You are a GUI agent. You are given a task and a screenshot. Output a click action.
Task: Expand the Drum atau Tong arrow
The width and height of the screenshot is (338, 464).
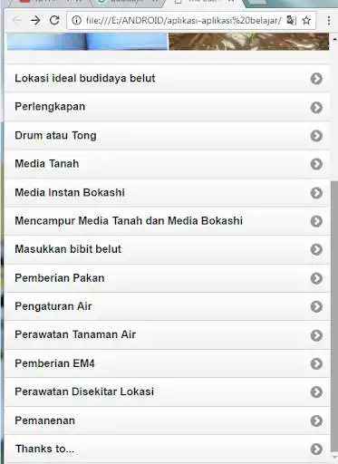point(316,136)
